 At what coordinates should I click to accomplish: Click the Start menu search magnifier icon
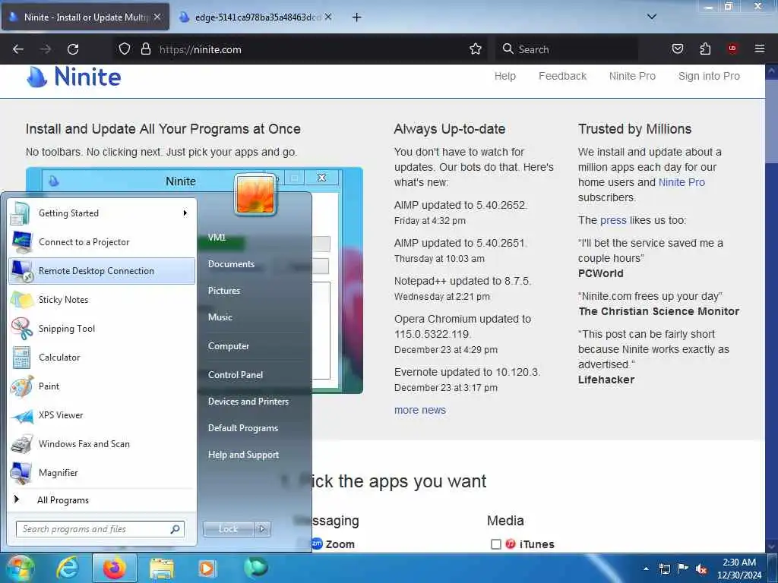point(176,529)
